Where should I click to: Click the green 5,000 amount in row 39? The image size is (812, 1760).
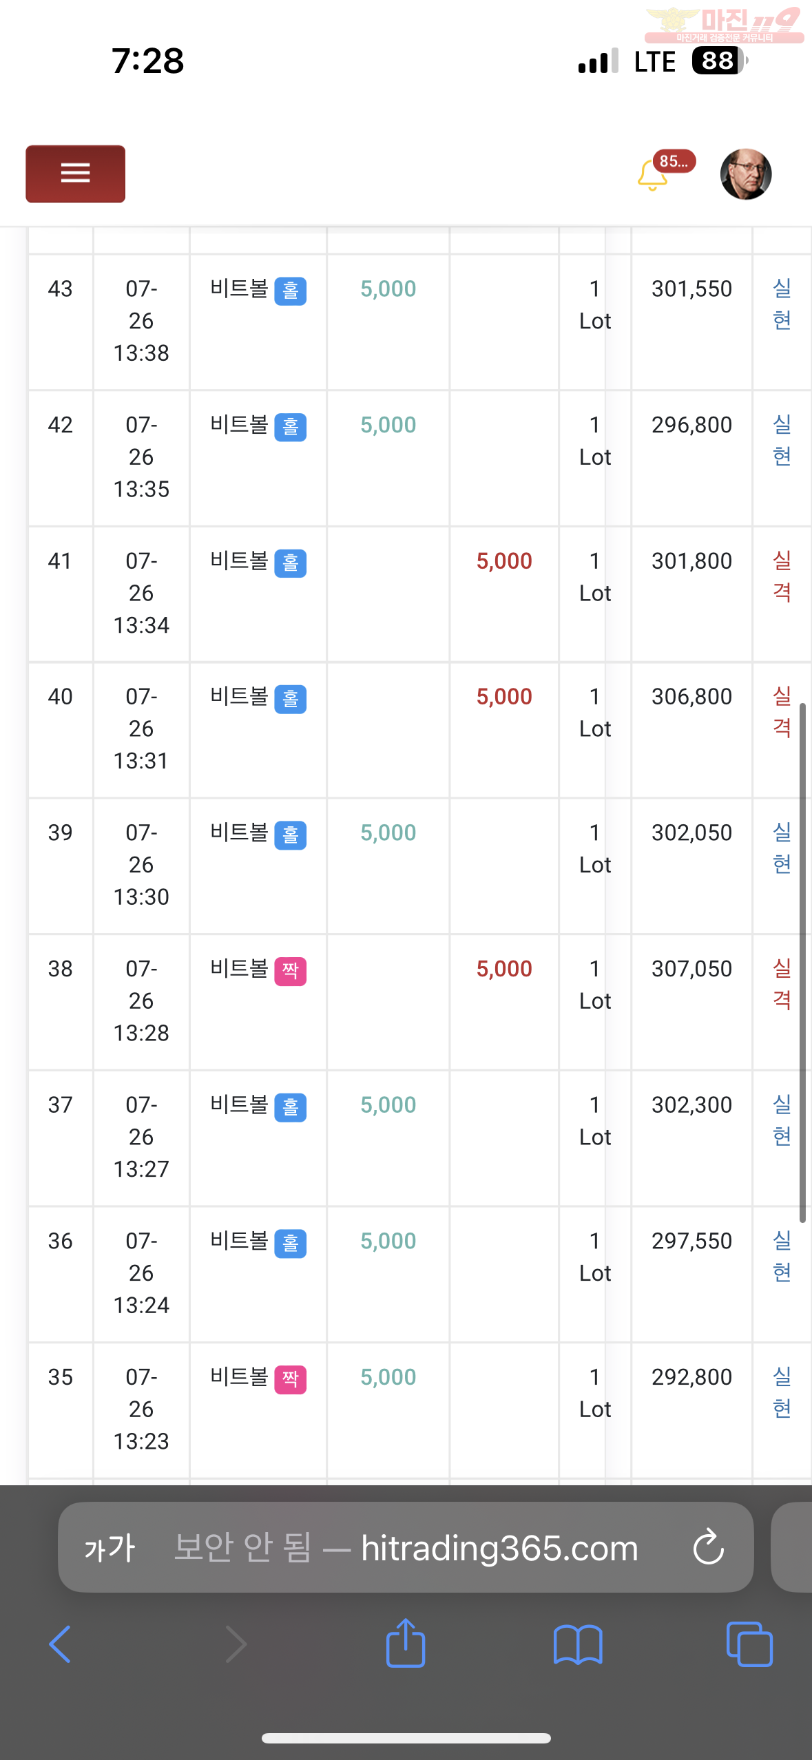point(388,833)
